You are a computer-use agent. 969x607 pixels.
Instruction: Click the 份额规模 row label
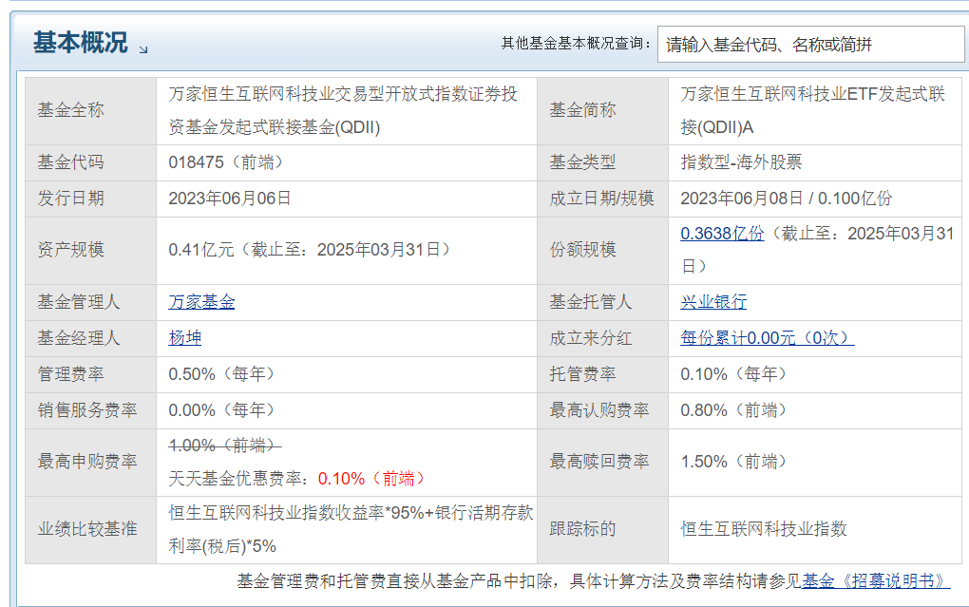pyautogui.click(x=582, y=250)
